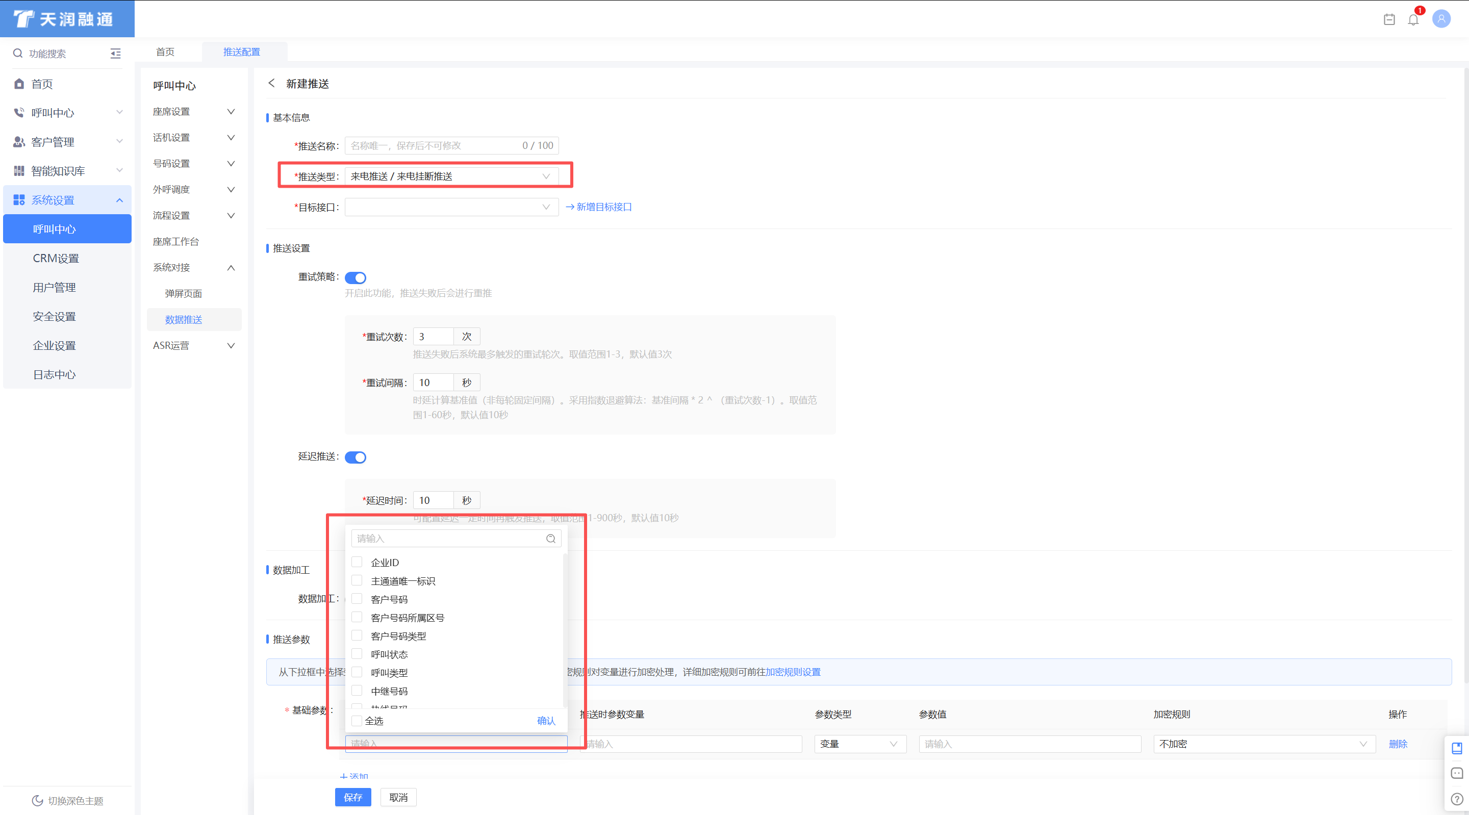This screenshot has height=815, width=1469.
Task: Check the 客户号码类型 option
Action: pyautogui.click(x=357, y=635)
